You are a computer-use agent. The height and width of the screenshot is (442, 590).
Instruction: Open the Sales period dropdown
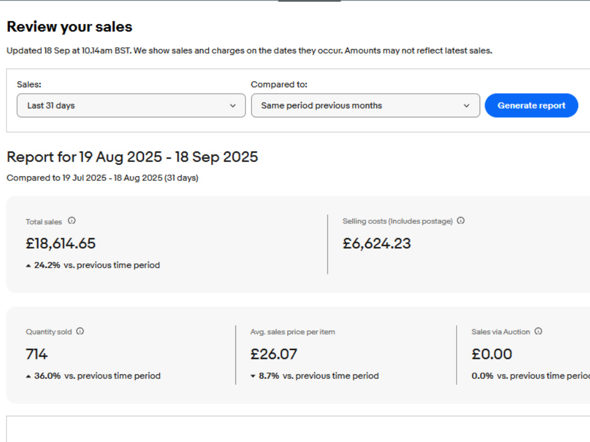click(x=131, y=105)
